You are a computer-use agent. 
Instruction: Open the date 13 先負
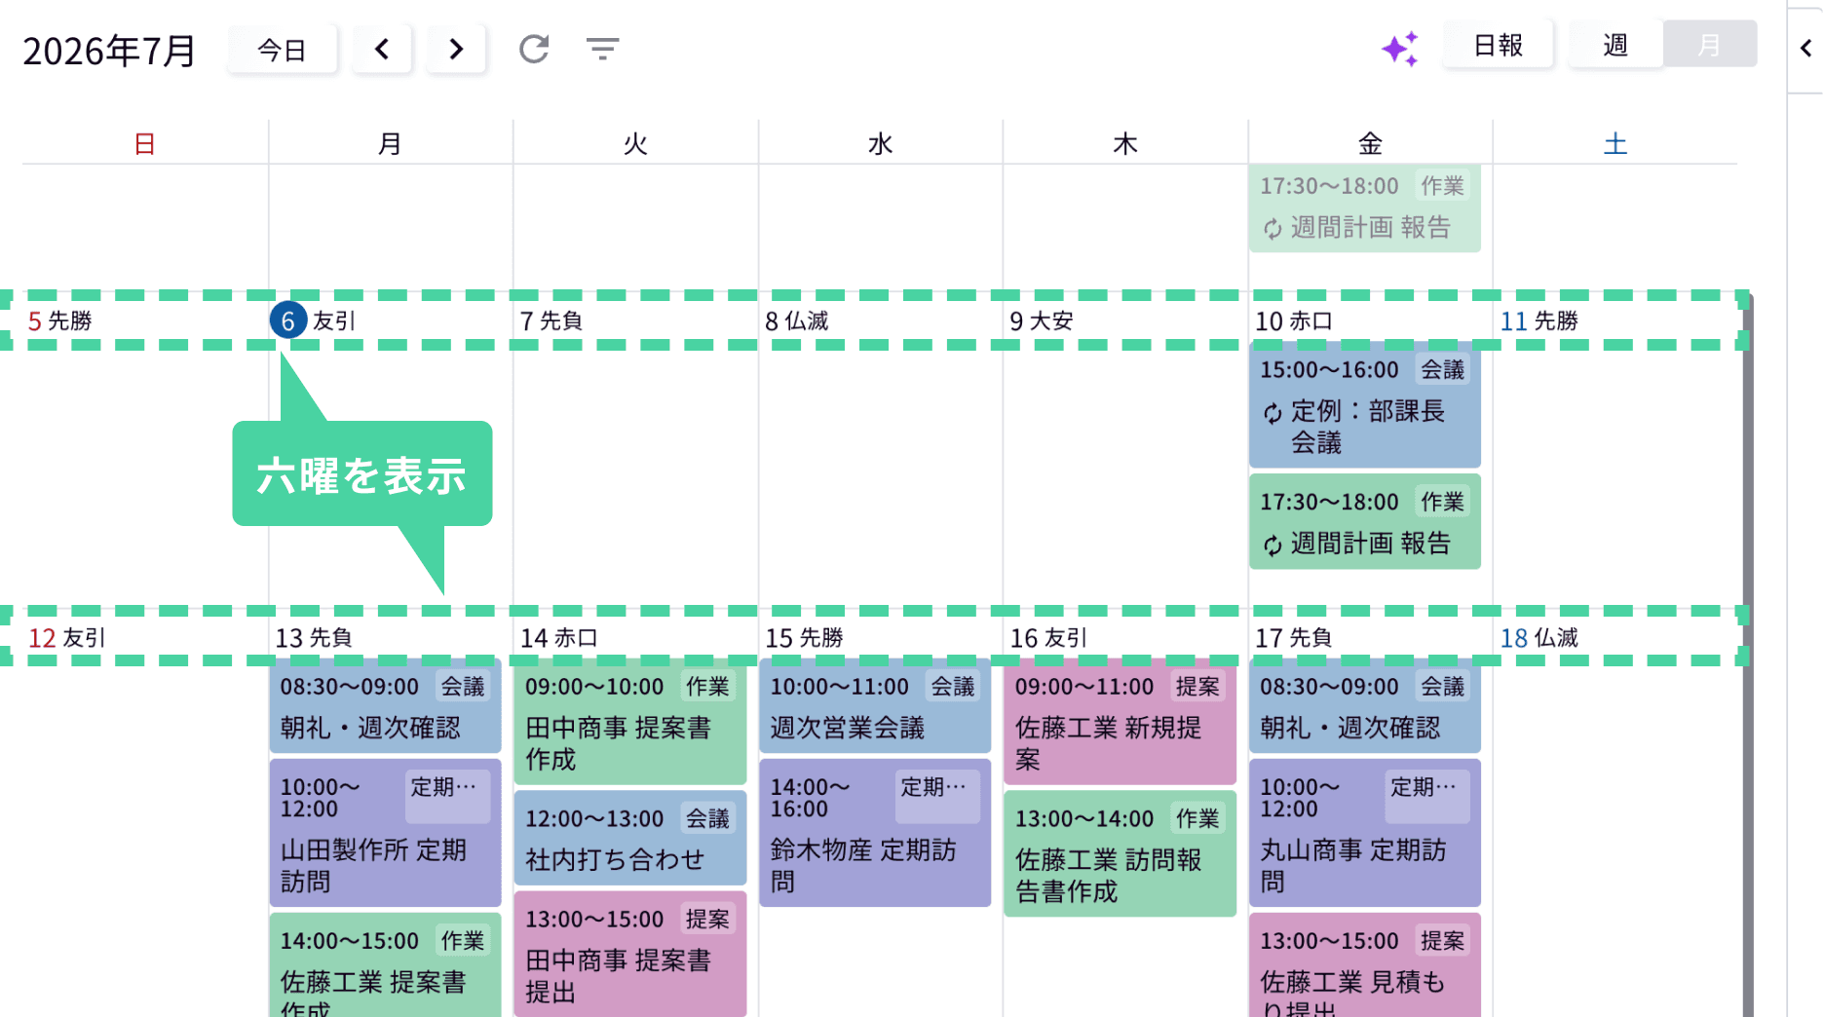(x=313, y=638)
